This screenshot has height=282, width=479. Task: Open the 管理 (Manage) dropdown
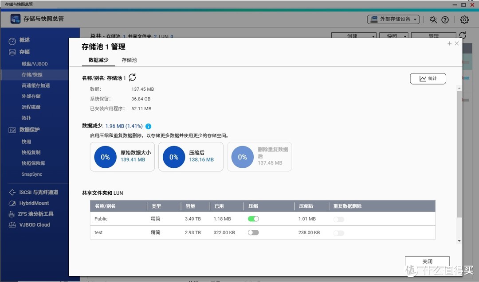433,36
